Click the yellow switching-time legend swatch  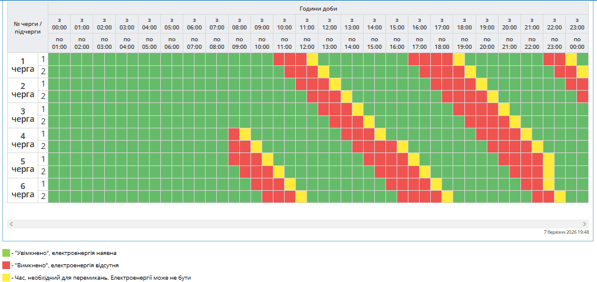6,277
